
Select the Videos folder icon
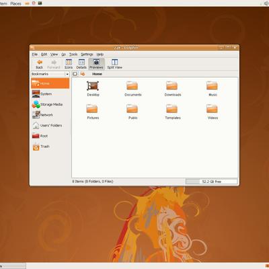pyautogui.click(x=212, y=109)
